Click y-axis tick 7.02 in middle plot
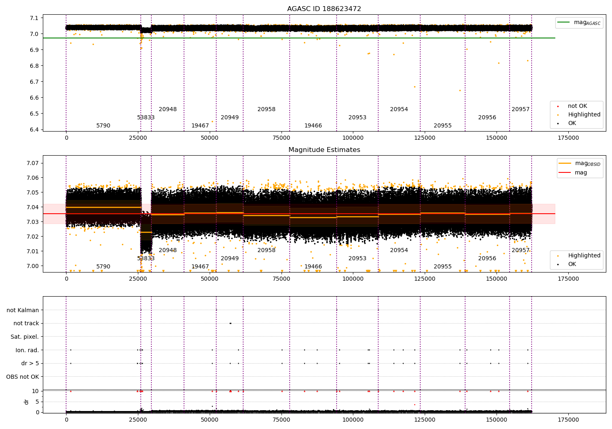 (33, 237)
